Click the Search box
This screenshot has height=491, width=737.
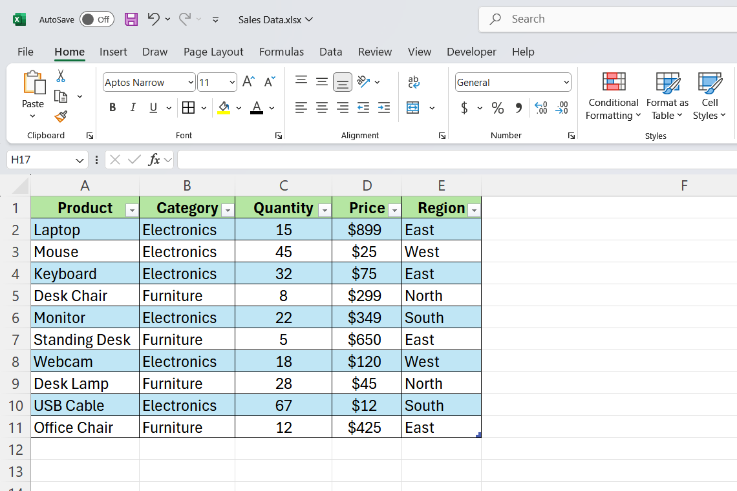[608, 19]
